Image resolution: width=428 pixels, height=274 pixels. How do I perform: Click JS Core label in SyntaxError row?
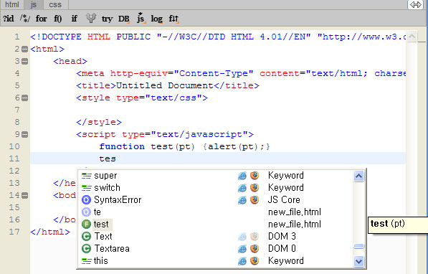click(284, 199)
